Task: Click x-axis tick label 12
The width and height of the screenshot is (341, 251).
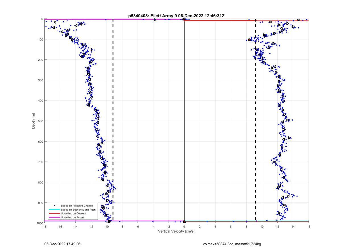Action: [278, 227]
